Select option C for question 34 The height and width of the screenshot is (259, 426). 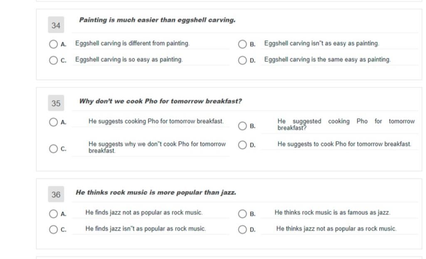pos(53,60)
